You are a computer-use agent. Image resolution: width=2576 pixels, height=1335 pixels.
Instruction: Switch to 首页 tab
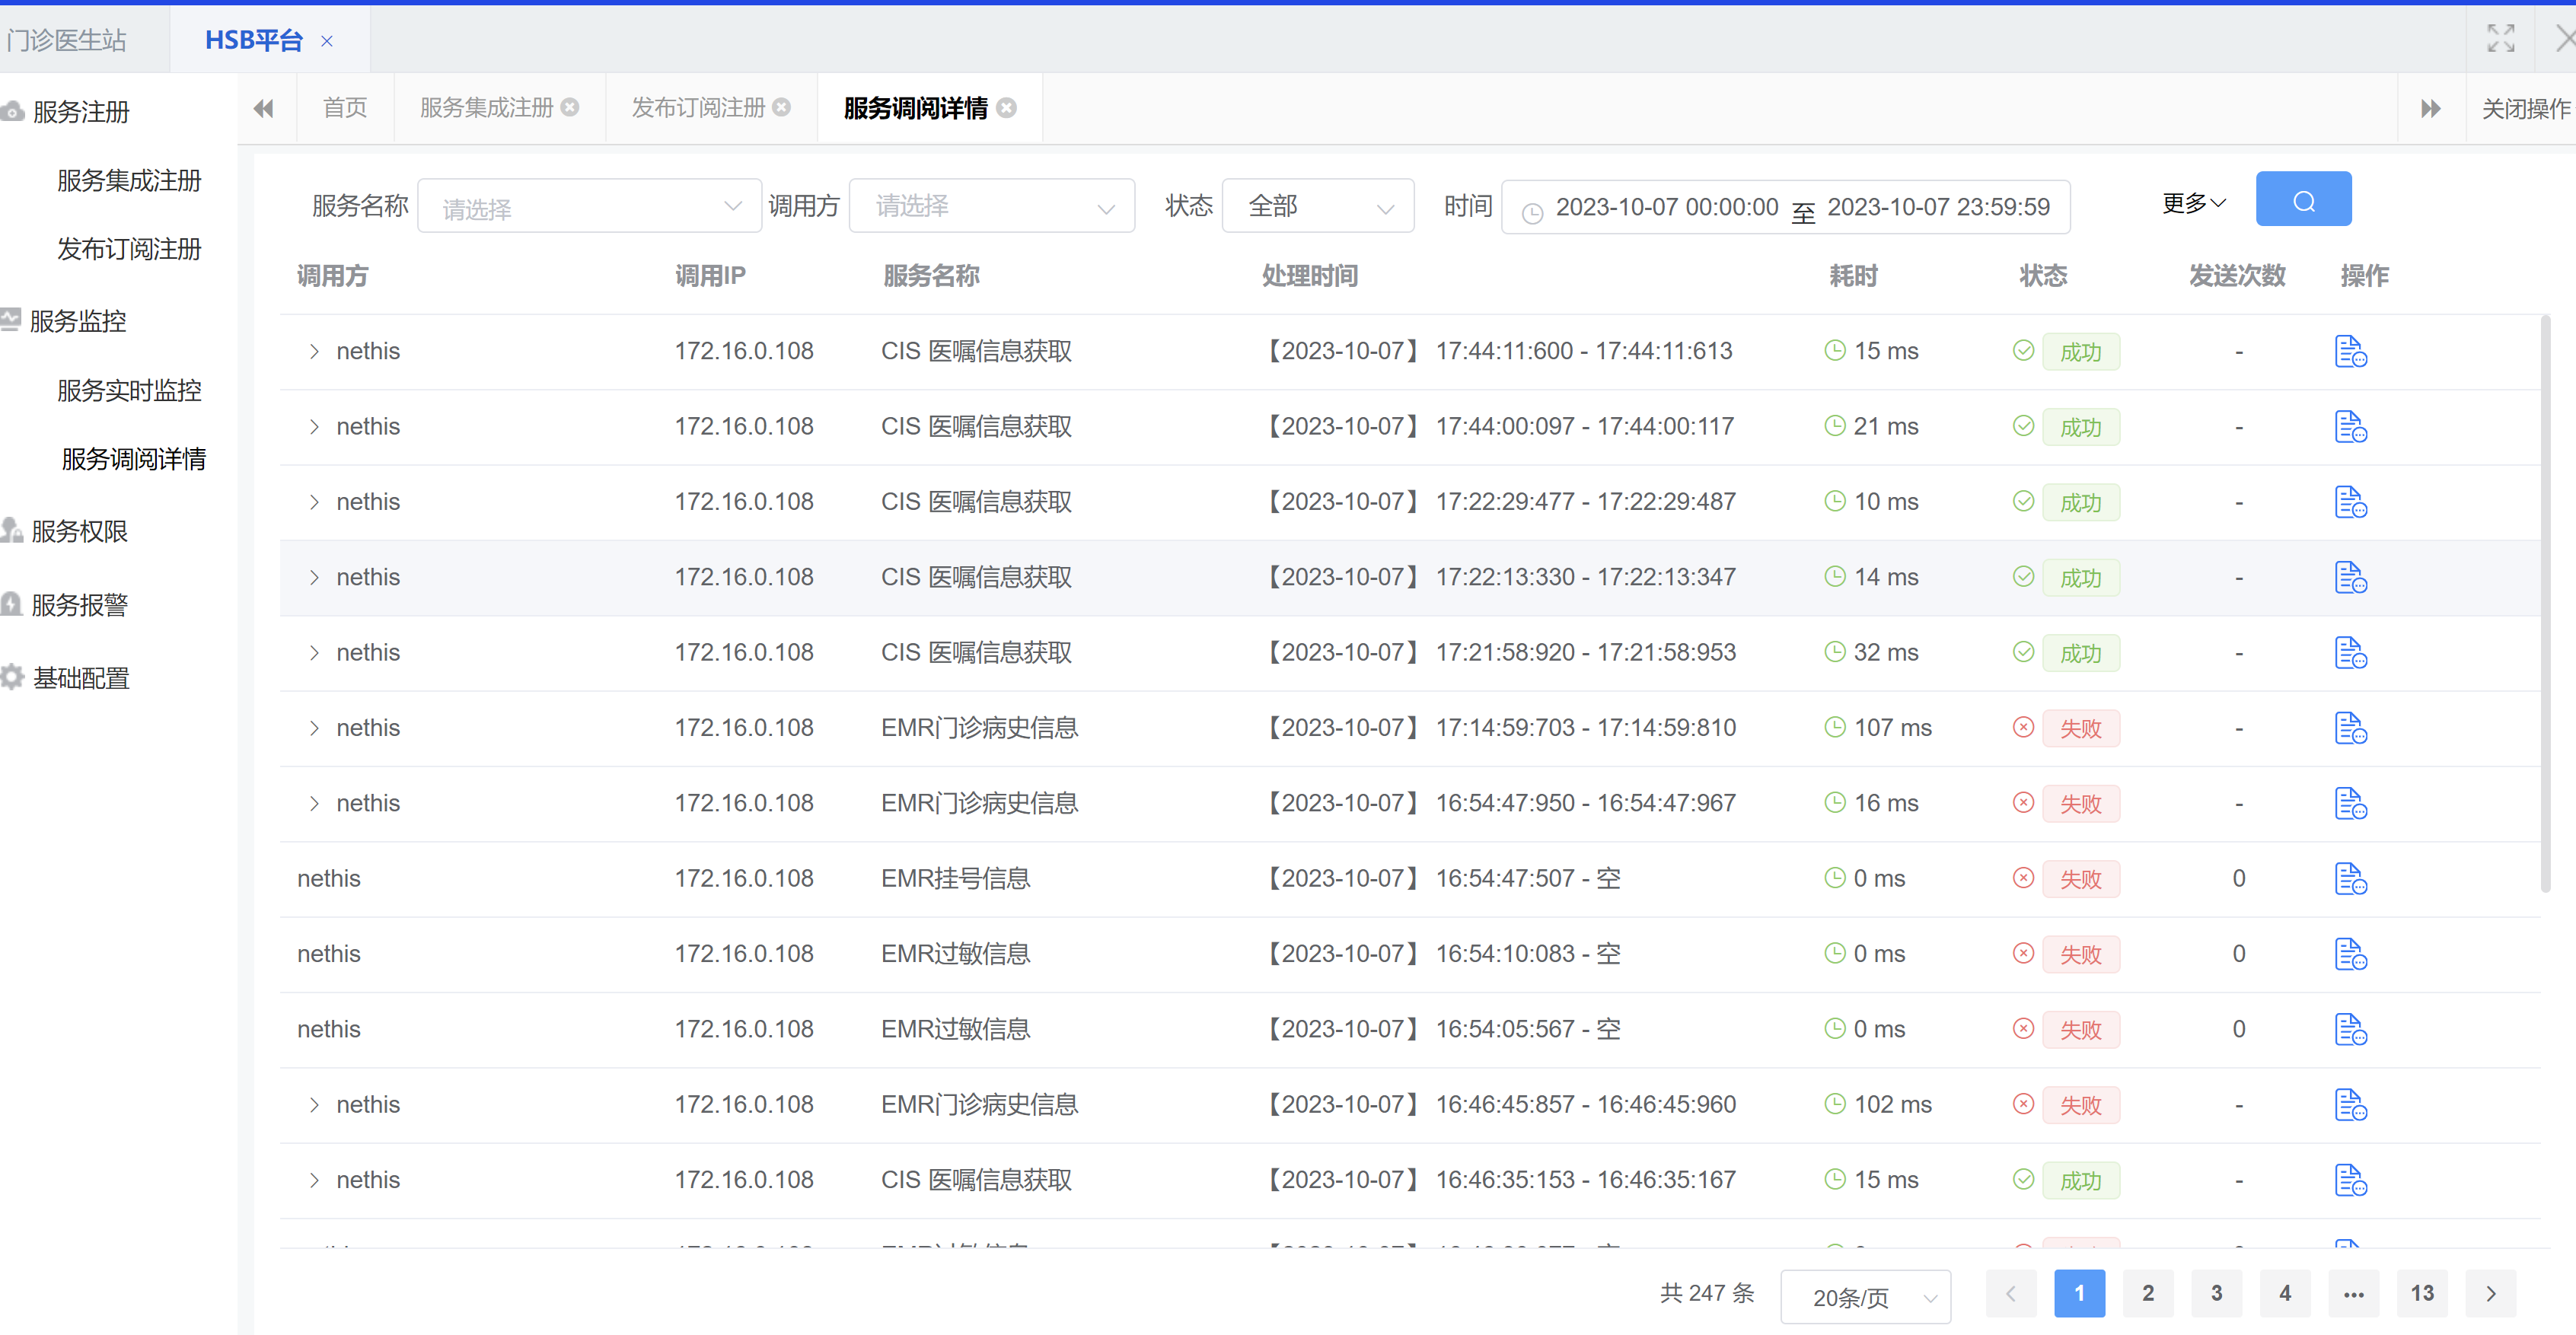click(345, 107)
